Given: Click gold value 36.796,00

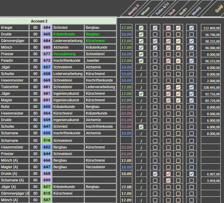Looking at the screenshot, I should (211, 34).
